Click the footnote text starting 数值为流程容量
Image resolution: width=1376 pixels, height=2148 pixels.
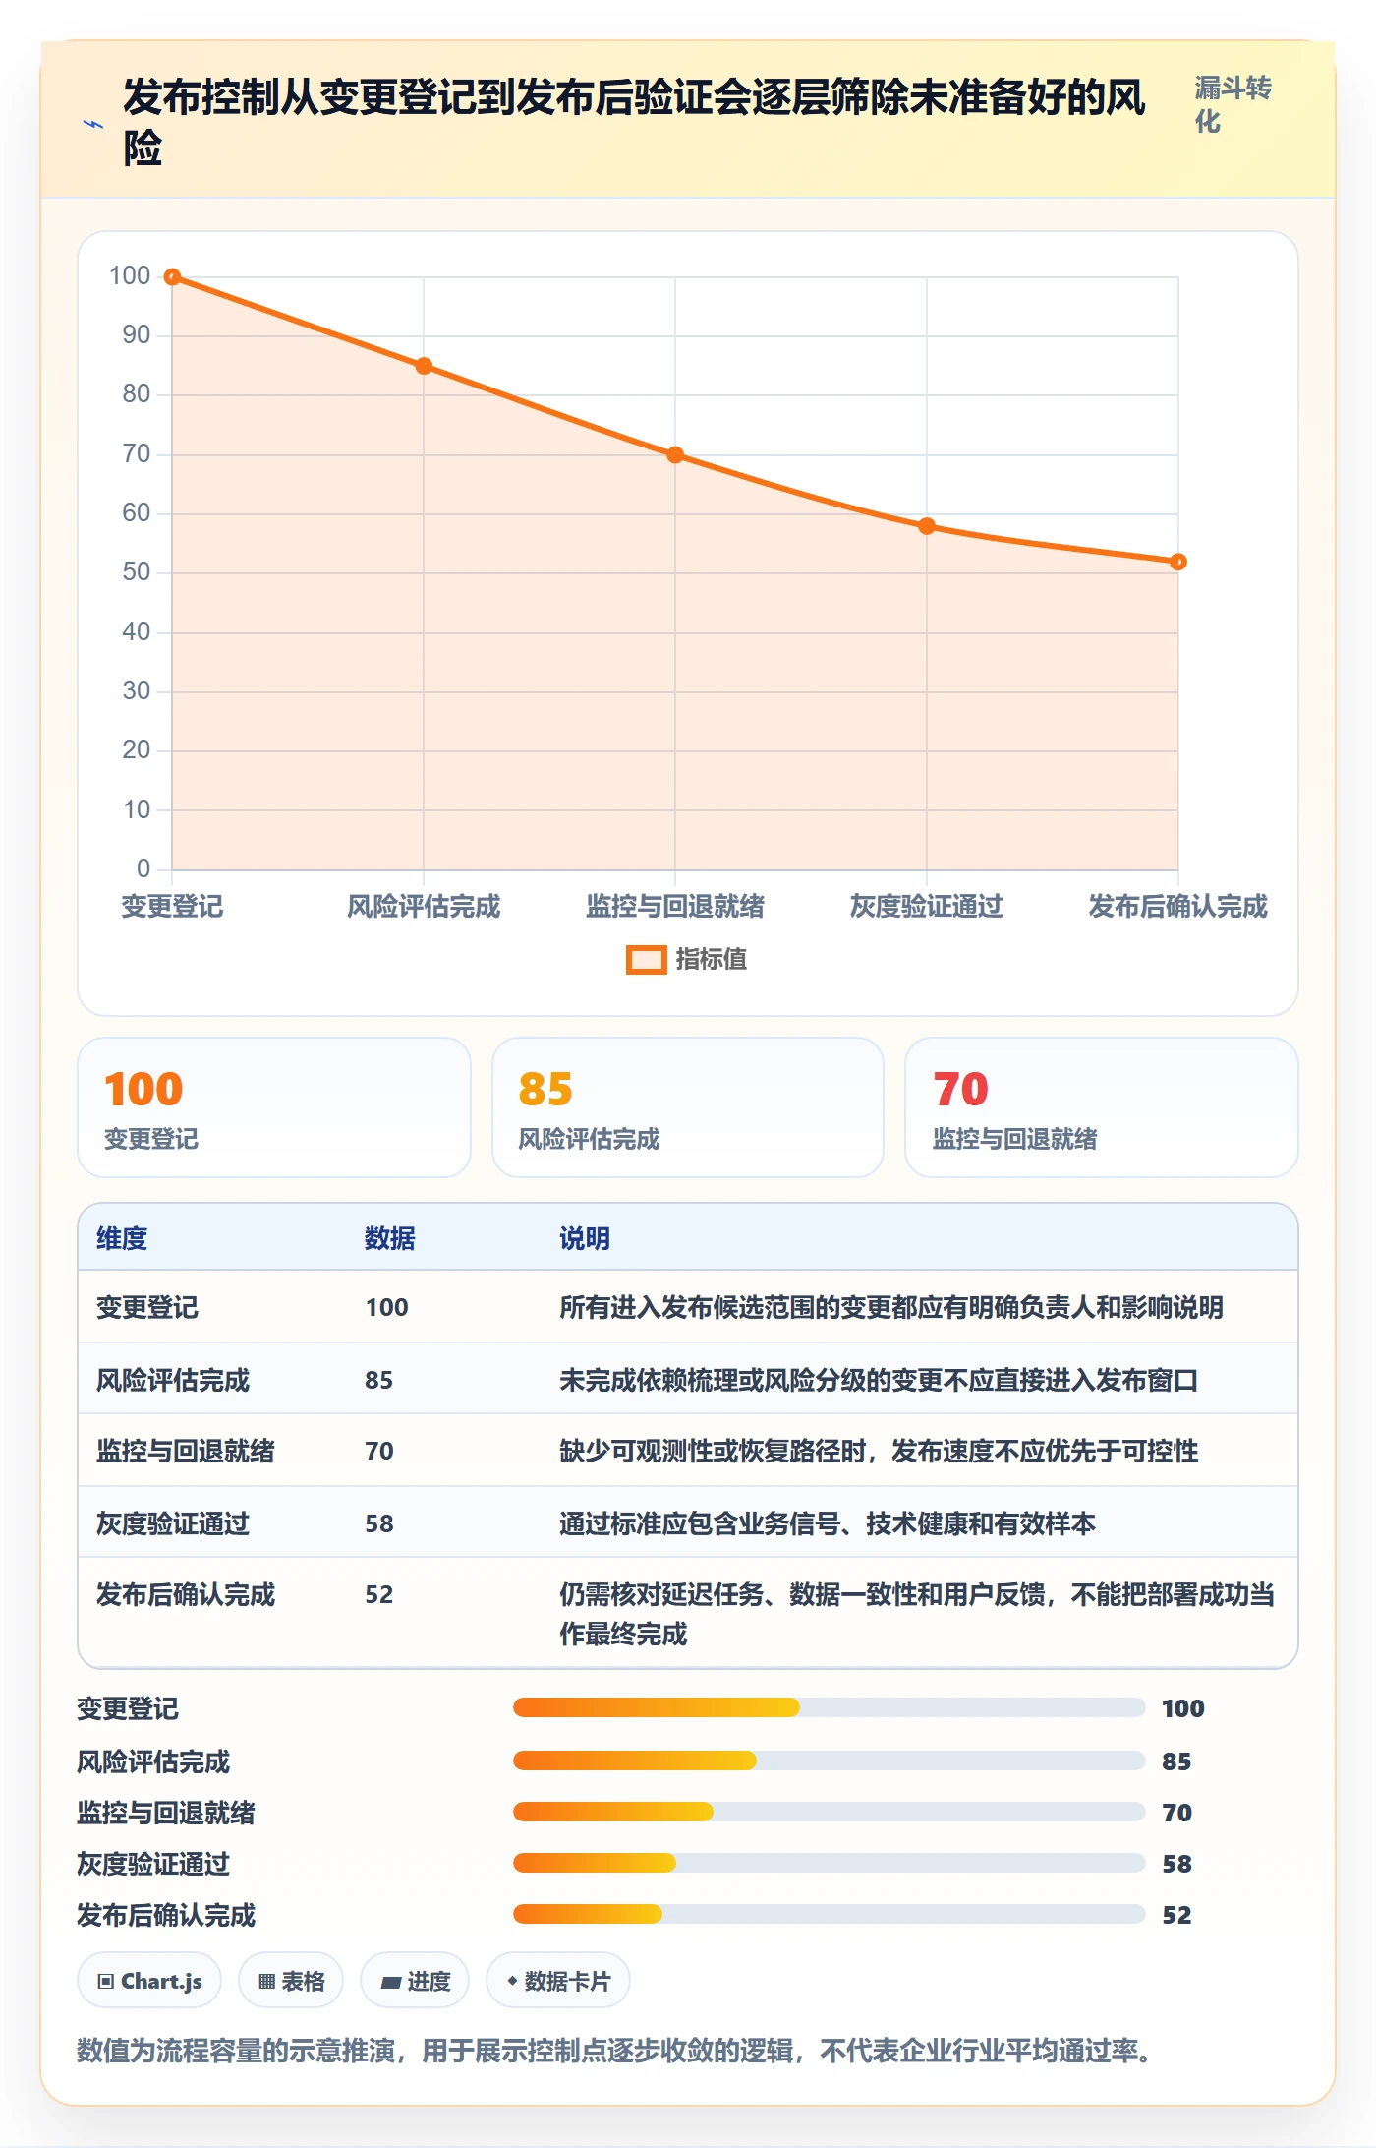click(614, 2051)
